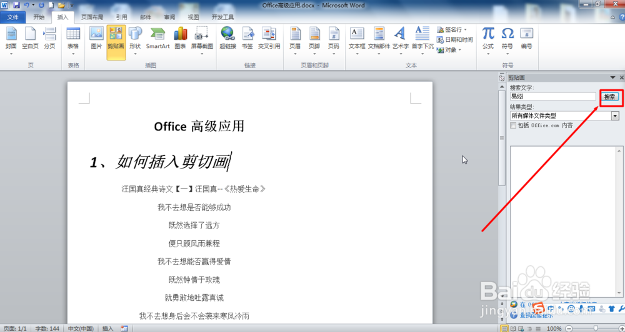This screenshot has height=332, width=625.
Task: Open the Table (表格) insert menu
Action: [73, 40]
